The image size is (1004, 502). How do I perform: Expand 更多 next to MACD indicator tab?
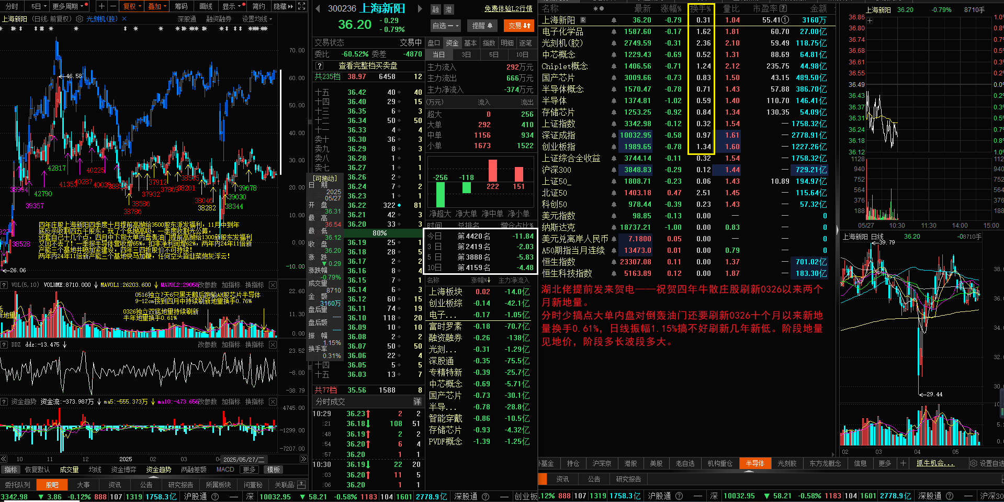(x=249, y=470)
